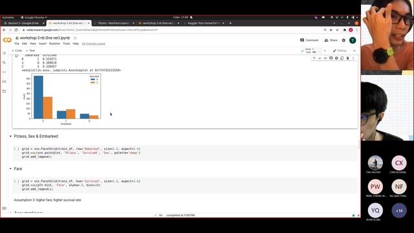Click the +14 more participants bubble
Screen dimensions: 414x233
coord(399,210)
